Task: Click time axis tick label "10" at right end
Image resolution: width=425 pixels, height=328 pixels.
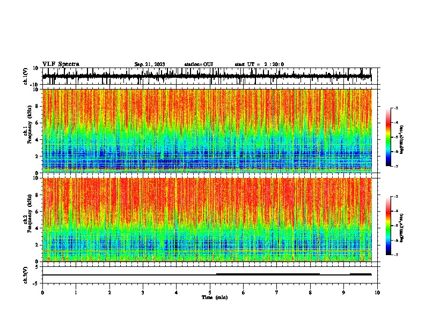Action: (x=377, y=293)
